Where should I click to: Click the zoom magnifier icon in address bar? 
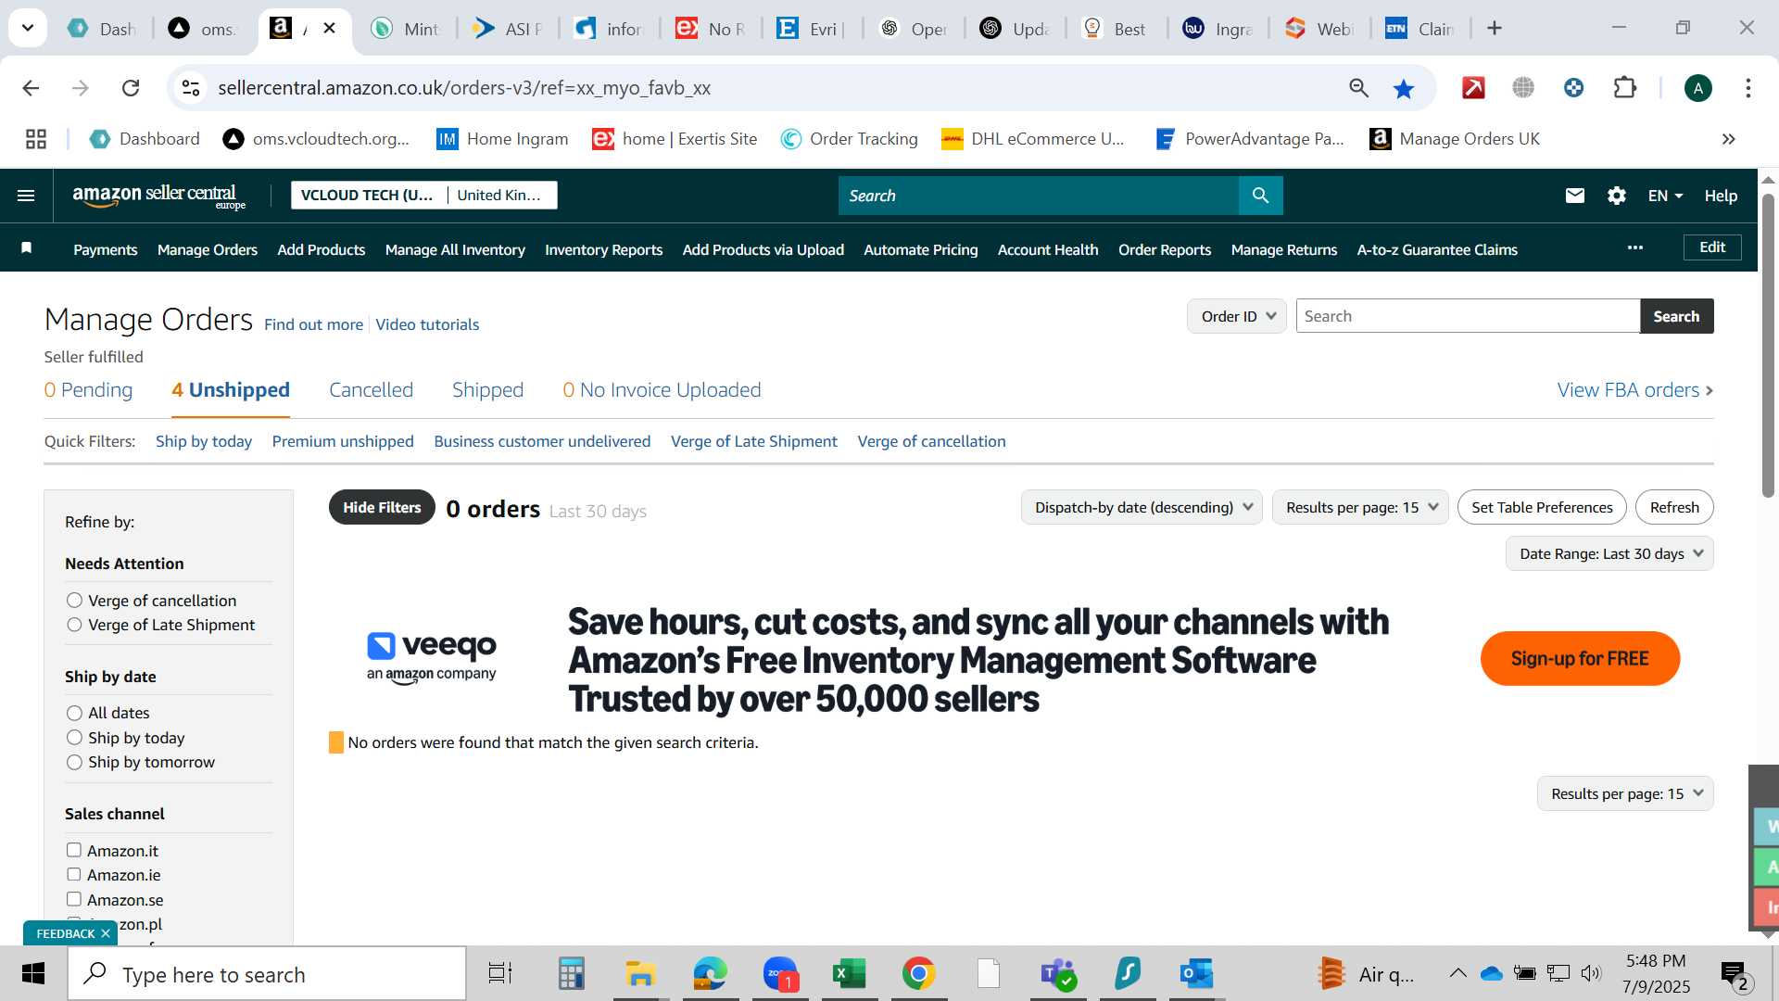click(1358, 88)
